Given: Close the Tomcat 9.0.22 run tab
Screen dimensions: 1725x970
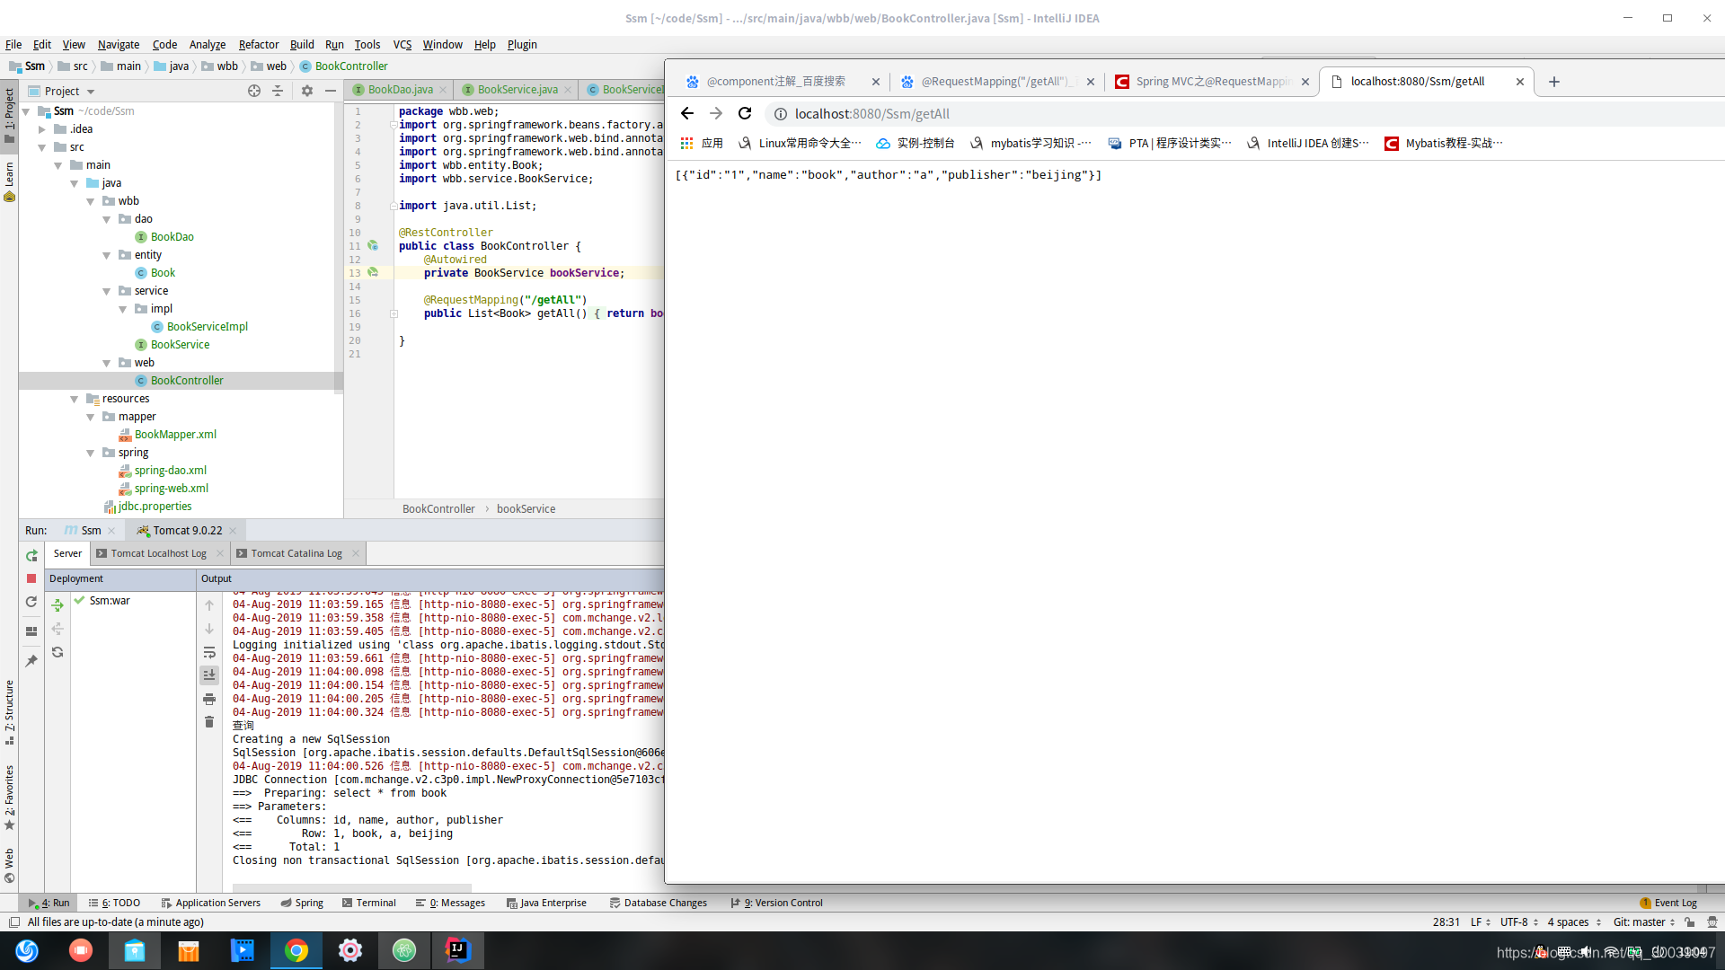Looking at the screenshot, I should pos(233,531).
